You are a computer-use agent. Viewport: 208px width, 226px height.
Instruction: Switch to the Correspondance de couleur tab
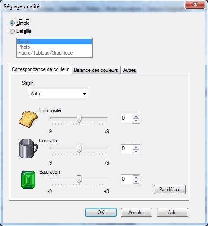tap(40, 69)
